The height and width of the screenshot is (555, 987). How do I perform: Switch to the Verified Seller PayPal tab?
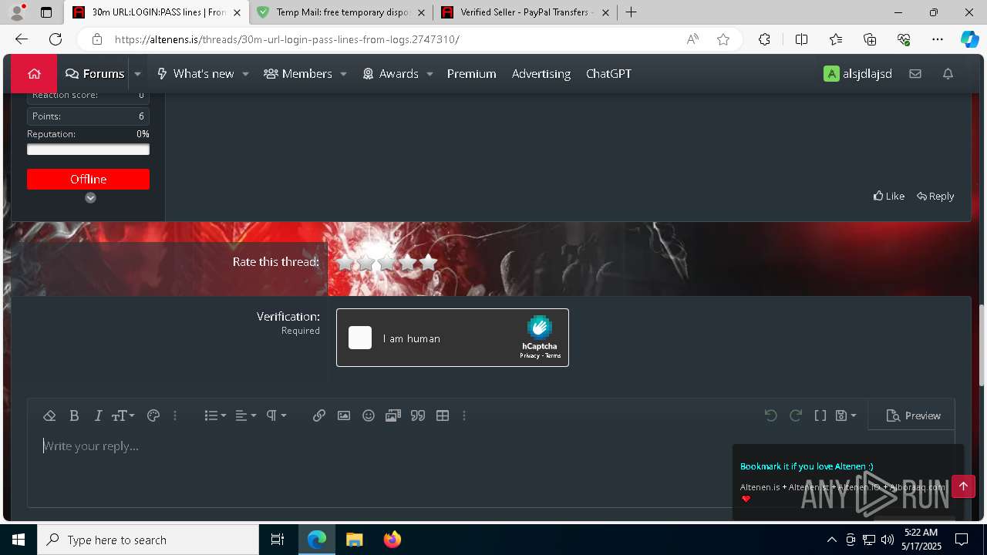coord(524,12)
